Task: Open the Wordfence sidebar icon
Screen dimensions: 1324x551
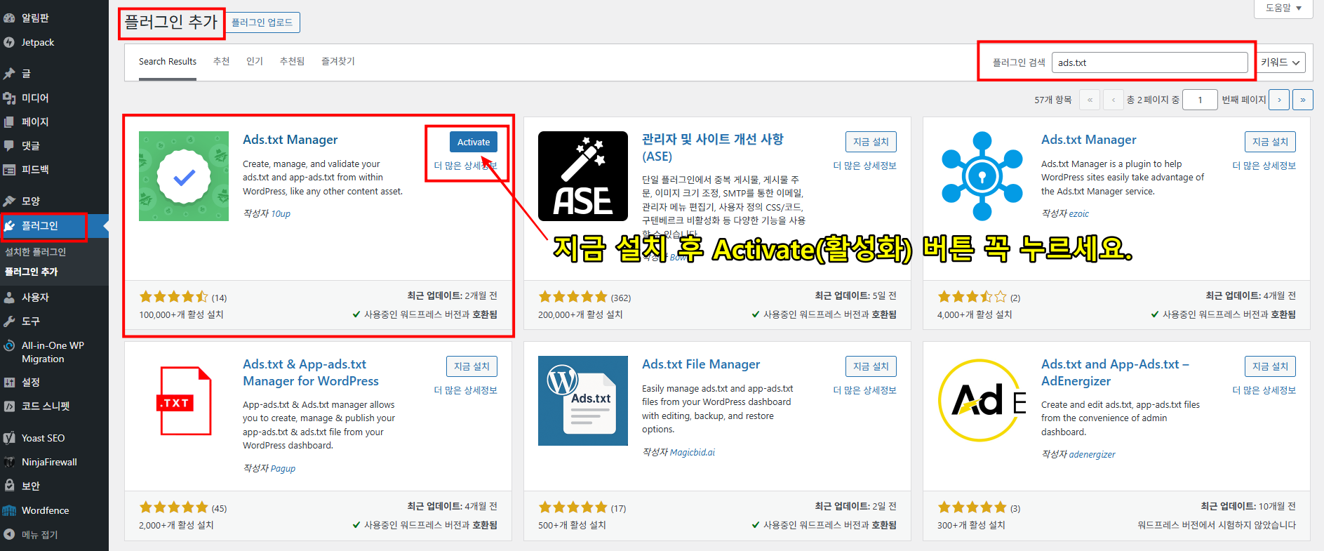Action: pyautogui.click(x=9, y=510)
